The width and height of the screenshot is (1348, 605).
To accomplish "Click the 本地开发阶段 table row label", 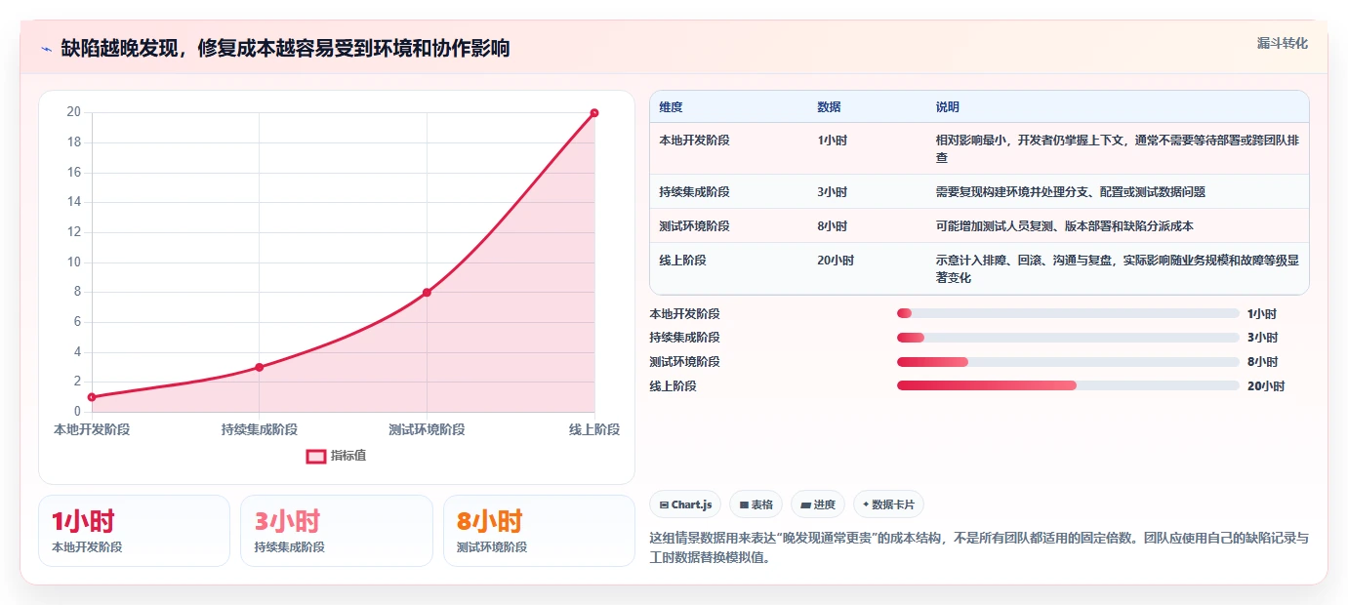I will tap(694, 141).
